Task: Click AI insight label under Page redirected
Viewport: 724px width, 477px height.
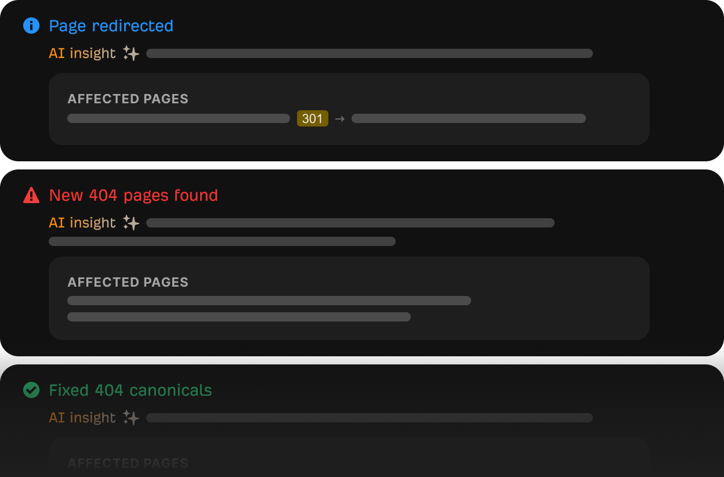Action: [x=82, y=53]
